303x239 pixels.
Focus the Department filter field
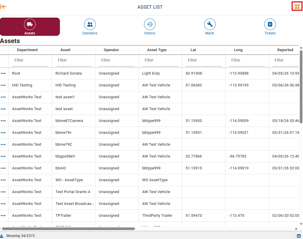point(30,60)
